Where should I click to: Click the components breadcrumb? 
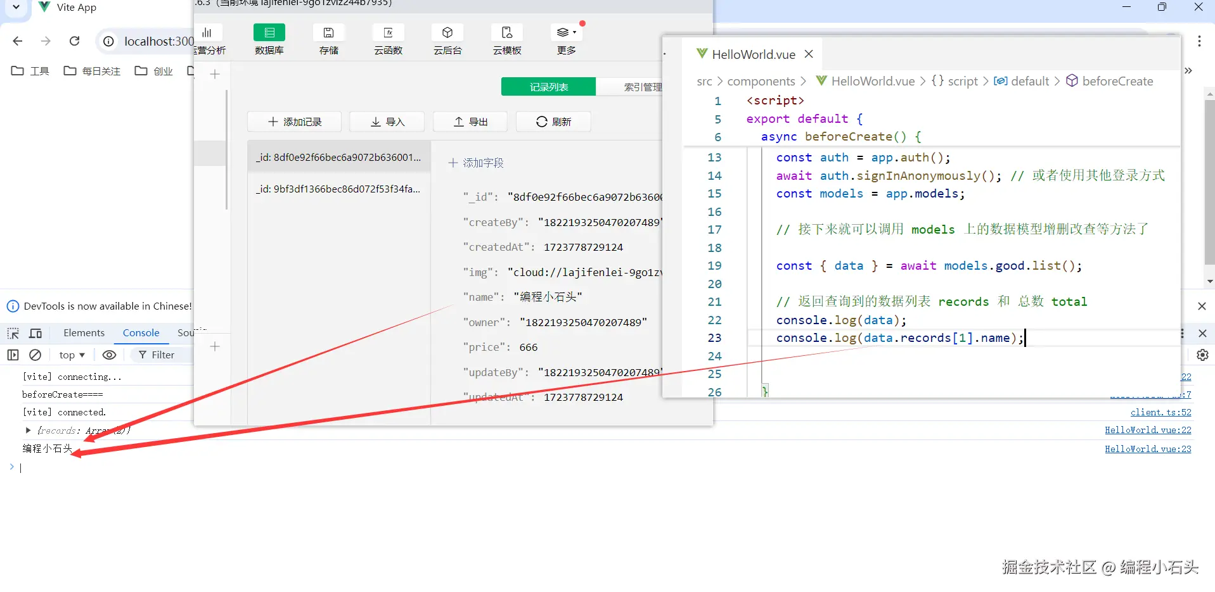tap(761, 81)
